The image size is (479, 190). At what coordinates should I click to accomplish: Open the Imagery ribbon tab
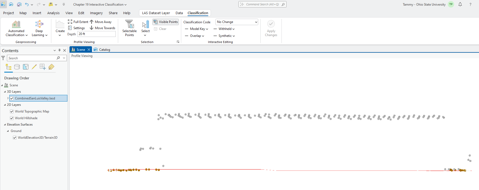point(96,13)
